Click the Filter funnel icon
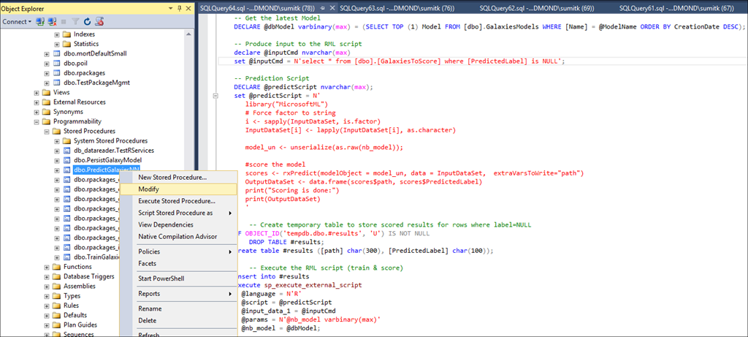Screen dimensions: 748x337 tap(75, 22)
